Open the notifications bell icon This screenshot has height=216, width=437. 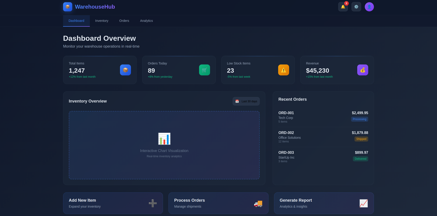pos(343,7)
